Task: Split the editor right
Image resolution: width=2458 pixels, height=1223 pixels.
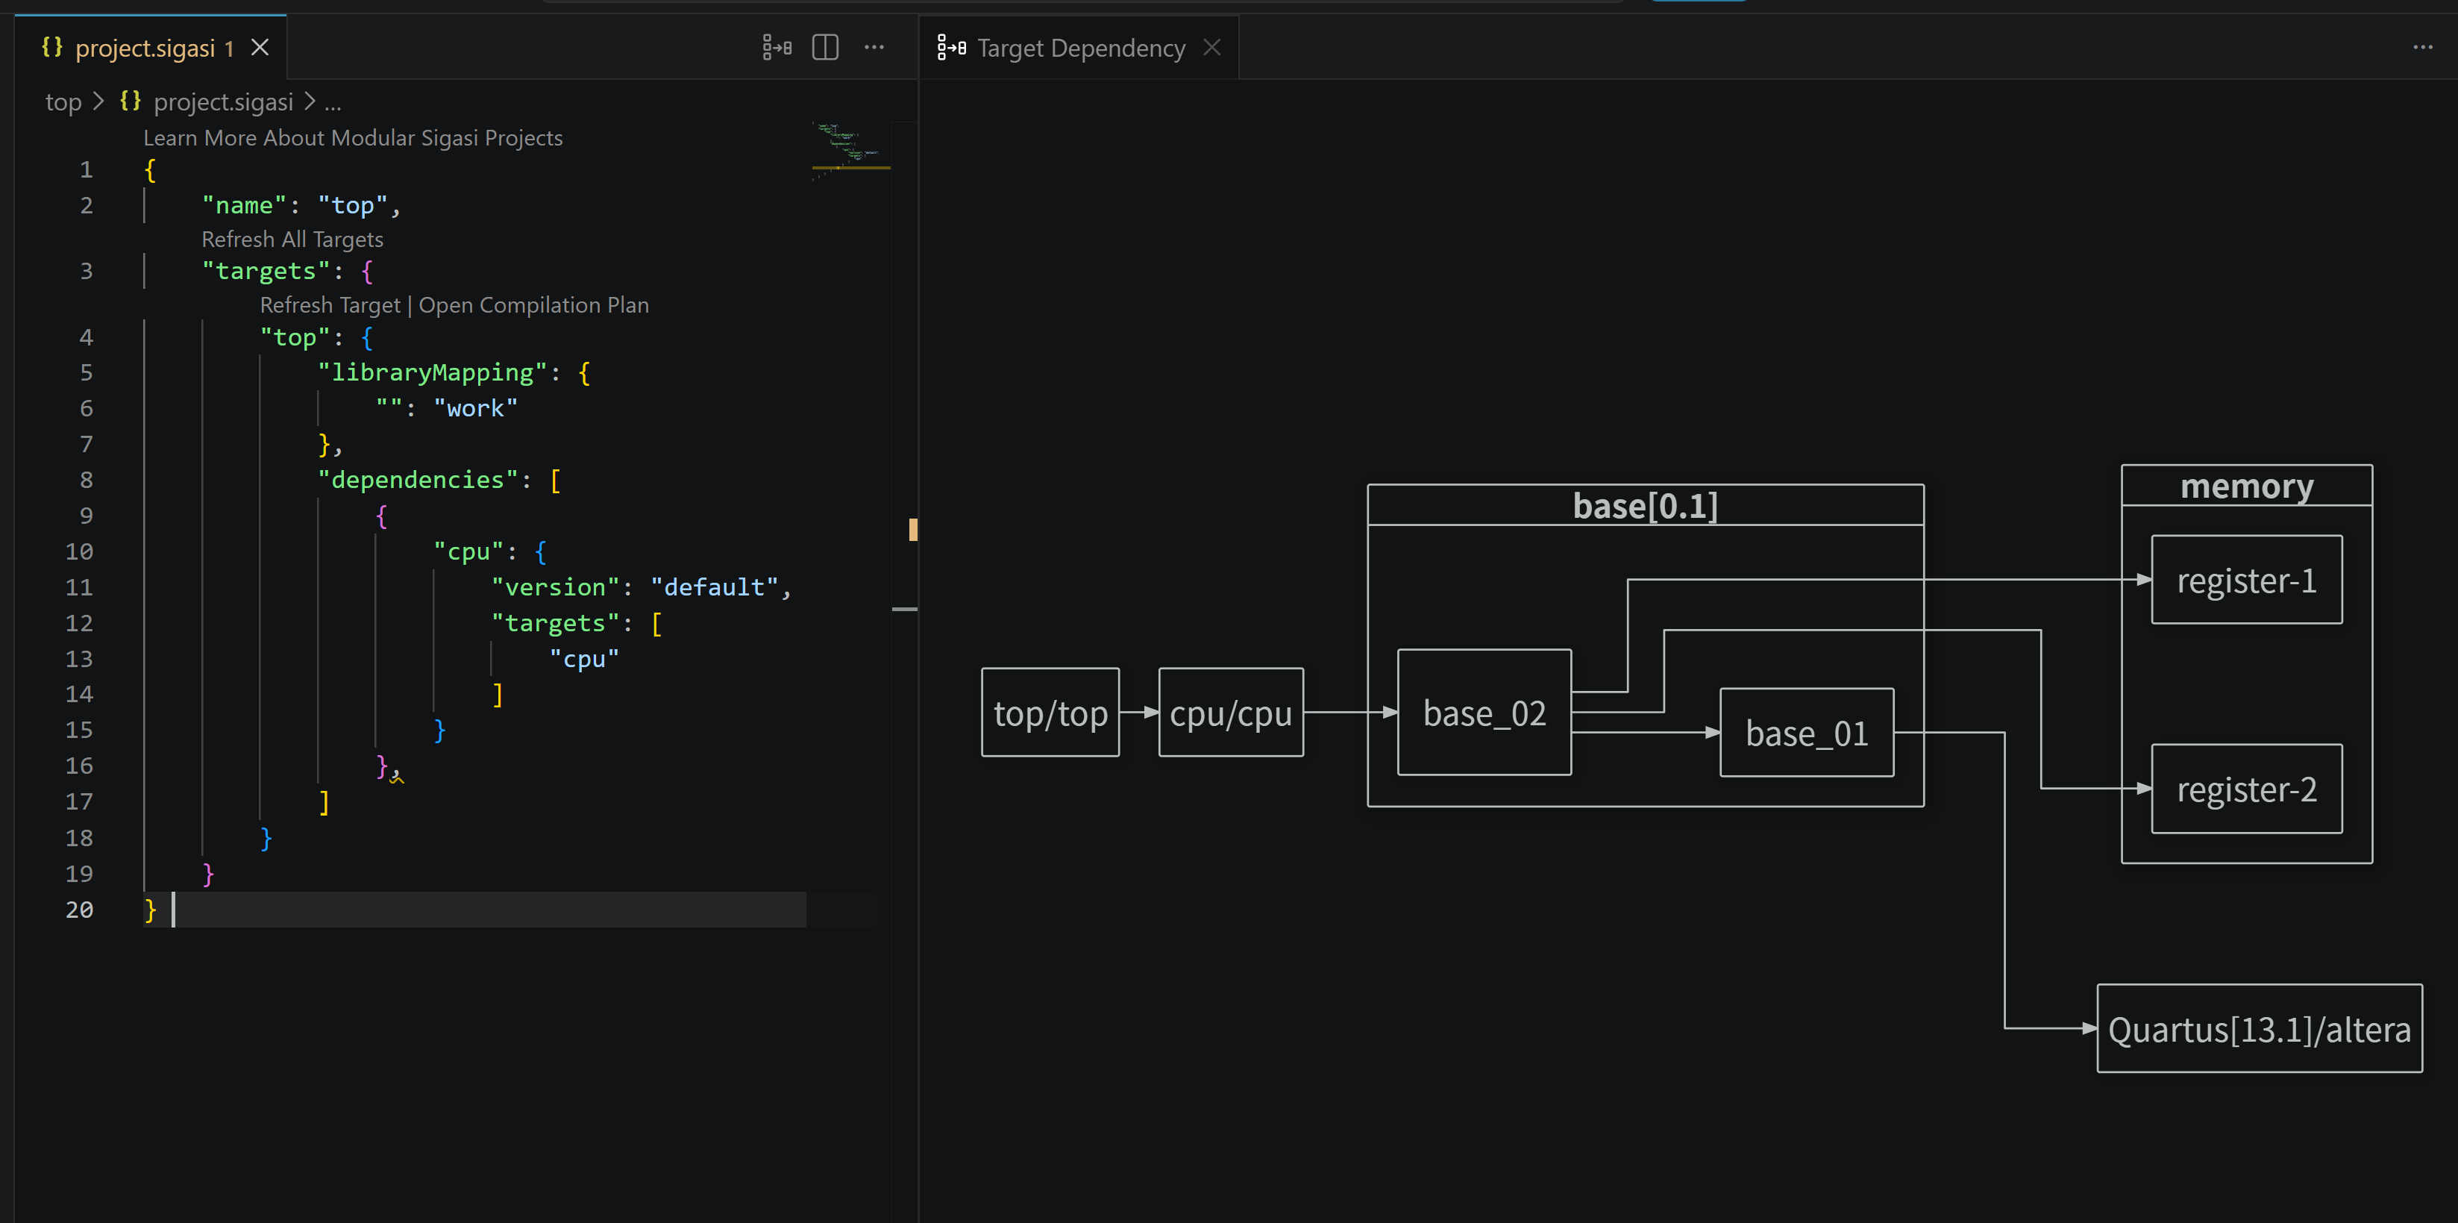Action: click(825, 47)
